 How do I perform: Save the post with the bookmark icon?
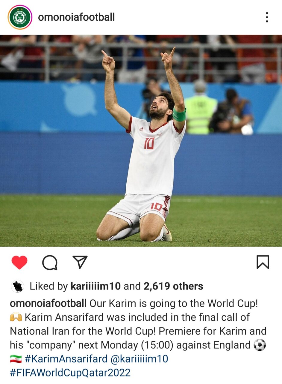coord(263,262)
